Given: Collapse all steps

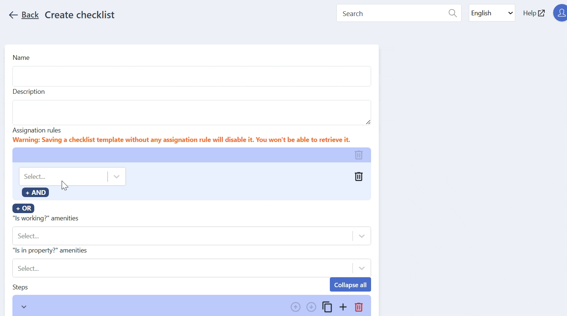Looking at the screenshot, I should point(350,285).
